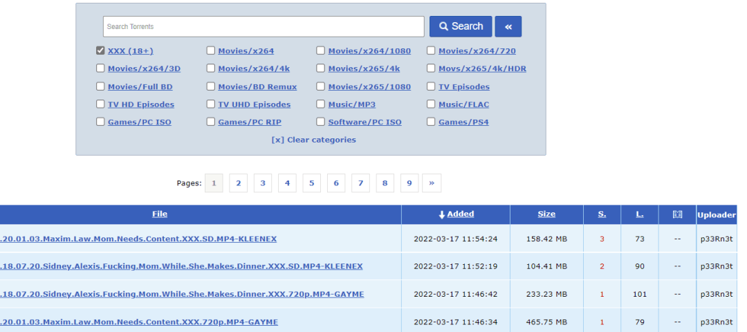Click the 2022-03-17 11:52:19 date cell

point(455,266)
